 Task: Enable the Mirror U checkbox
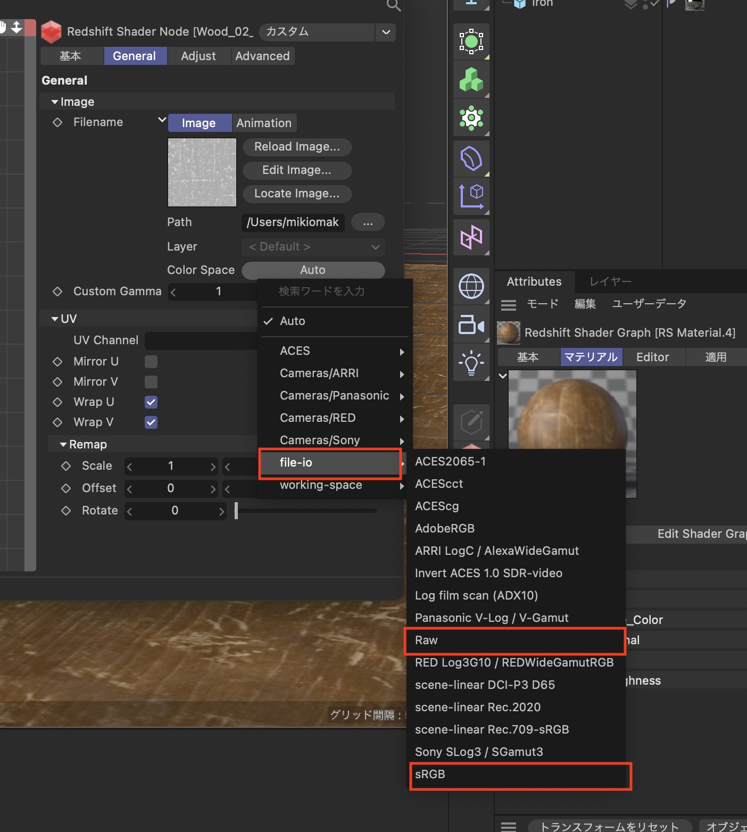pyautogui.click(x=151, y=362)
